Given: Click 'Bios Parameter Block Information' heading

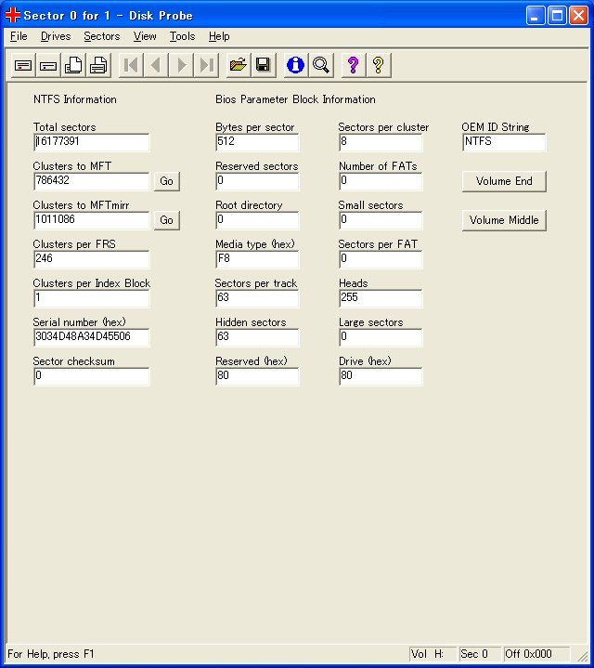Looking at the screenshot, I should coord(295,99).
